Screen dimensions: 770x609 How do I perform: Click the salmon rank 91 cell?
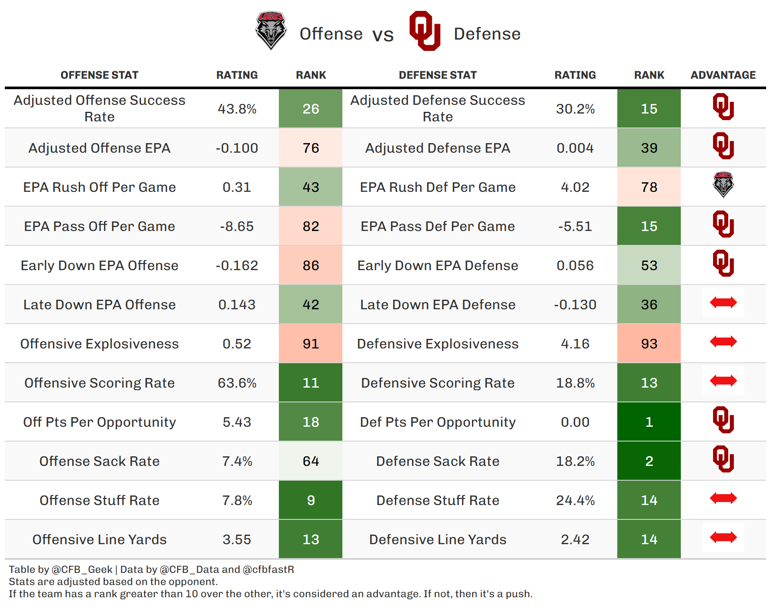310,343
